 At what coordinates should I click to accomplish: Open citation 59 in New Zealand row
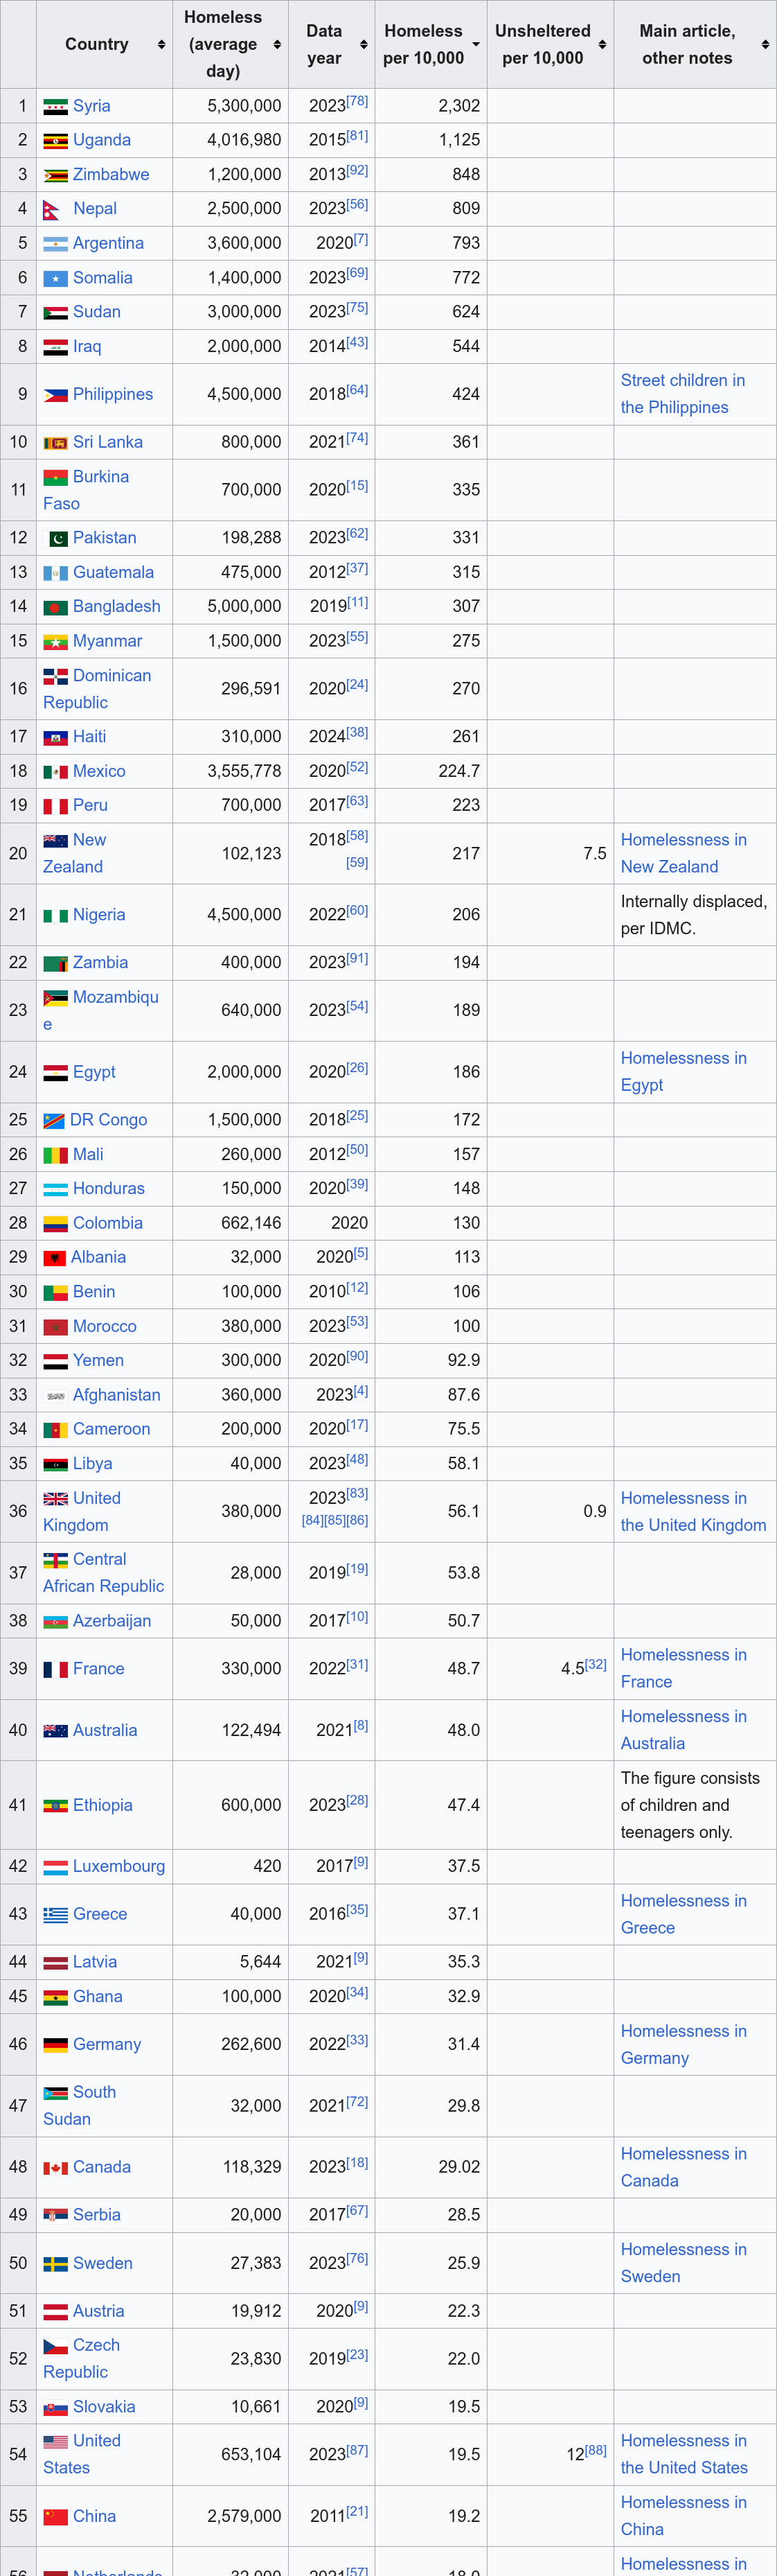[357, 862]
